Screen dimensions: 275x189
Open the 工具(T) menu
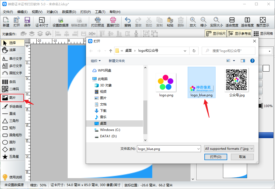[100, 12]
